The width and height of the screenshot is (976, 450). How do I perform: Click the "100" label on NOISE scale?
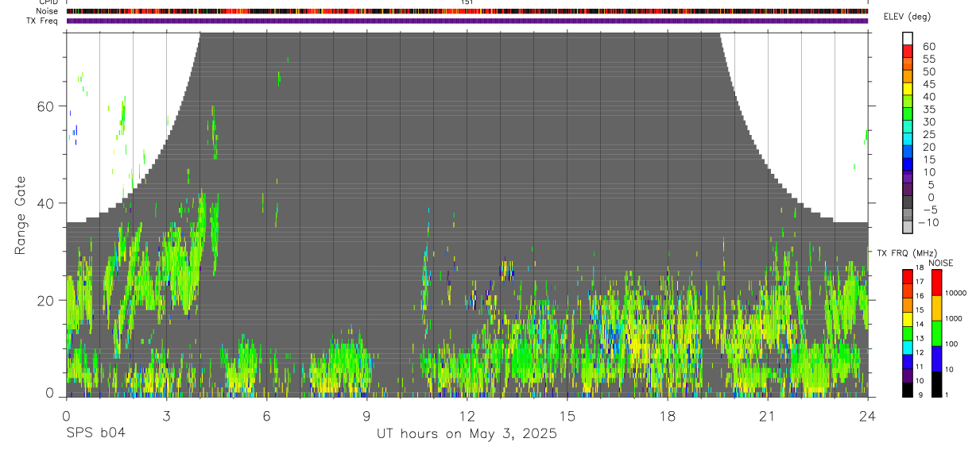[952, 344]
